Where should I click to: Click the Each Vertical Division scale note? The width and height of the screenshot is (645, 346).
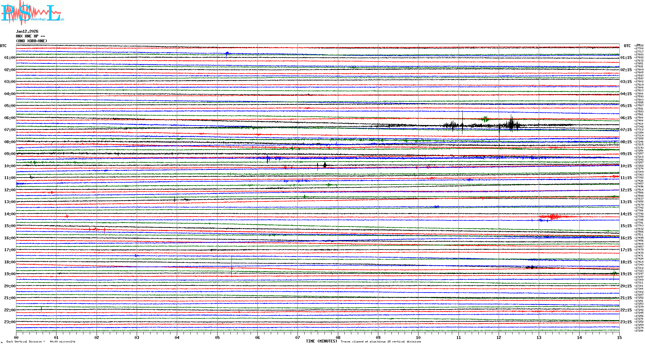41,342
